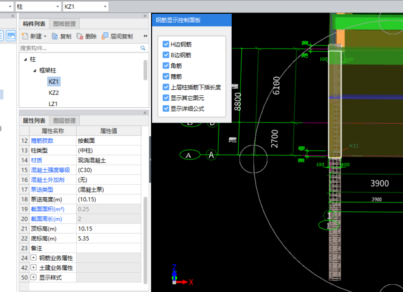Viewport: 403px width, 292px height.
Task: Select KZ2 in the component tree
Action: tap(54, 92)
